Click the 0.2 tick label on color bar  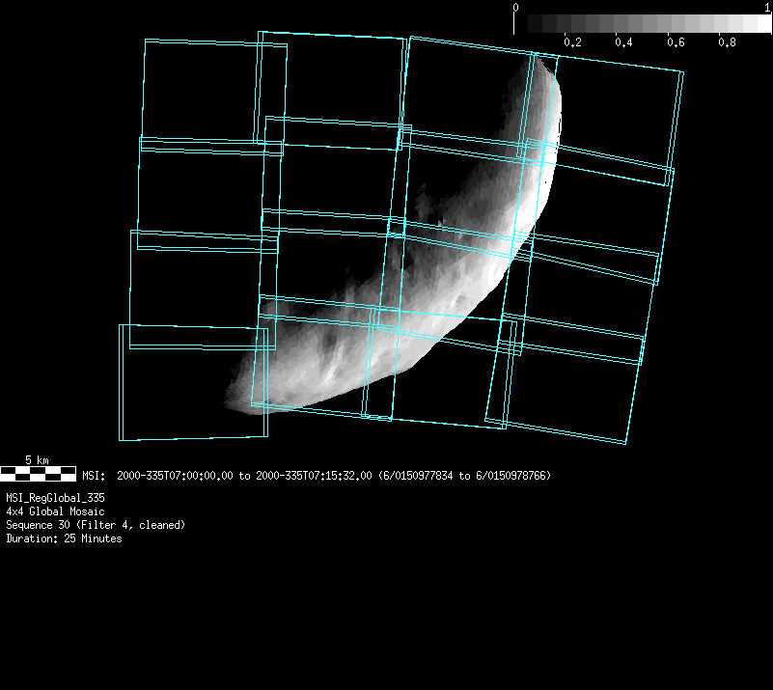coord(572,42)
